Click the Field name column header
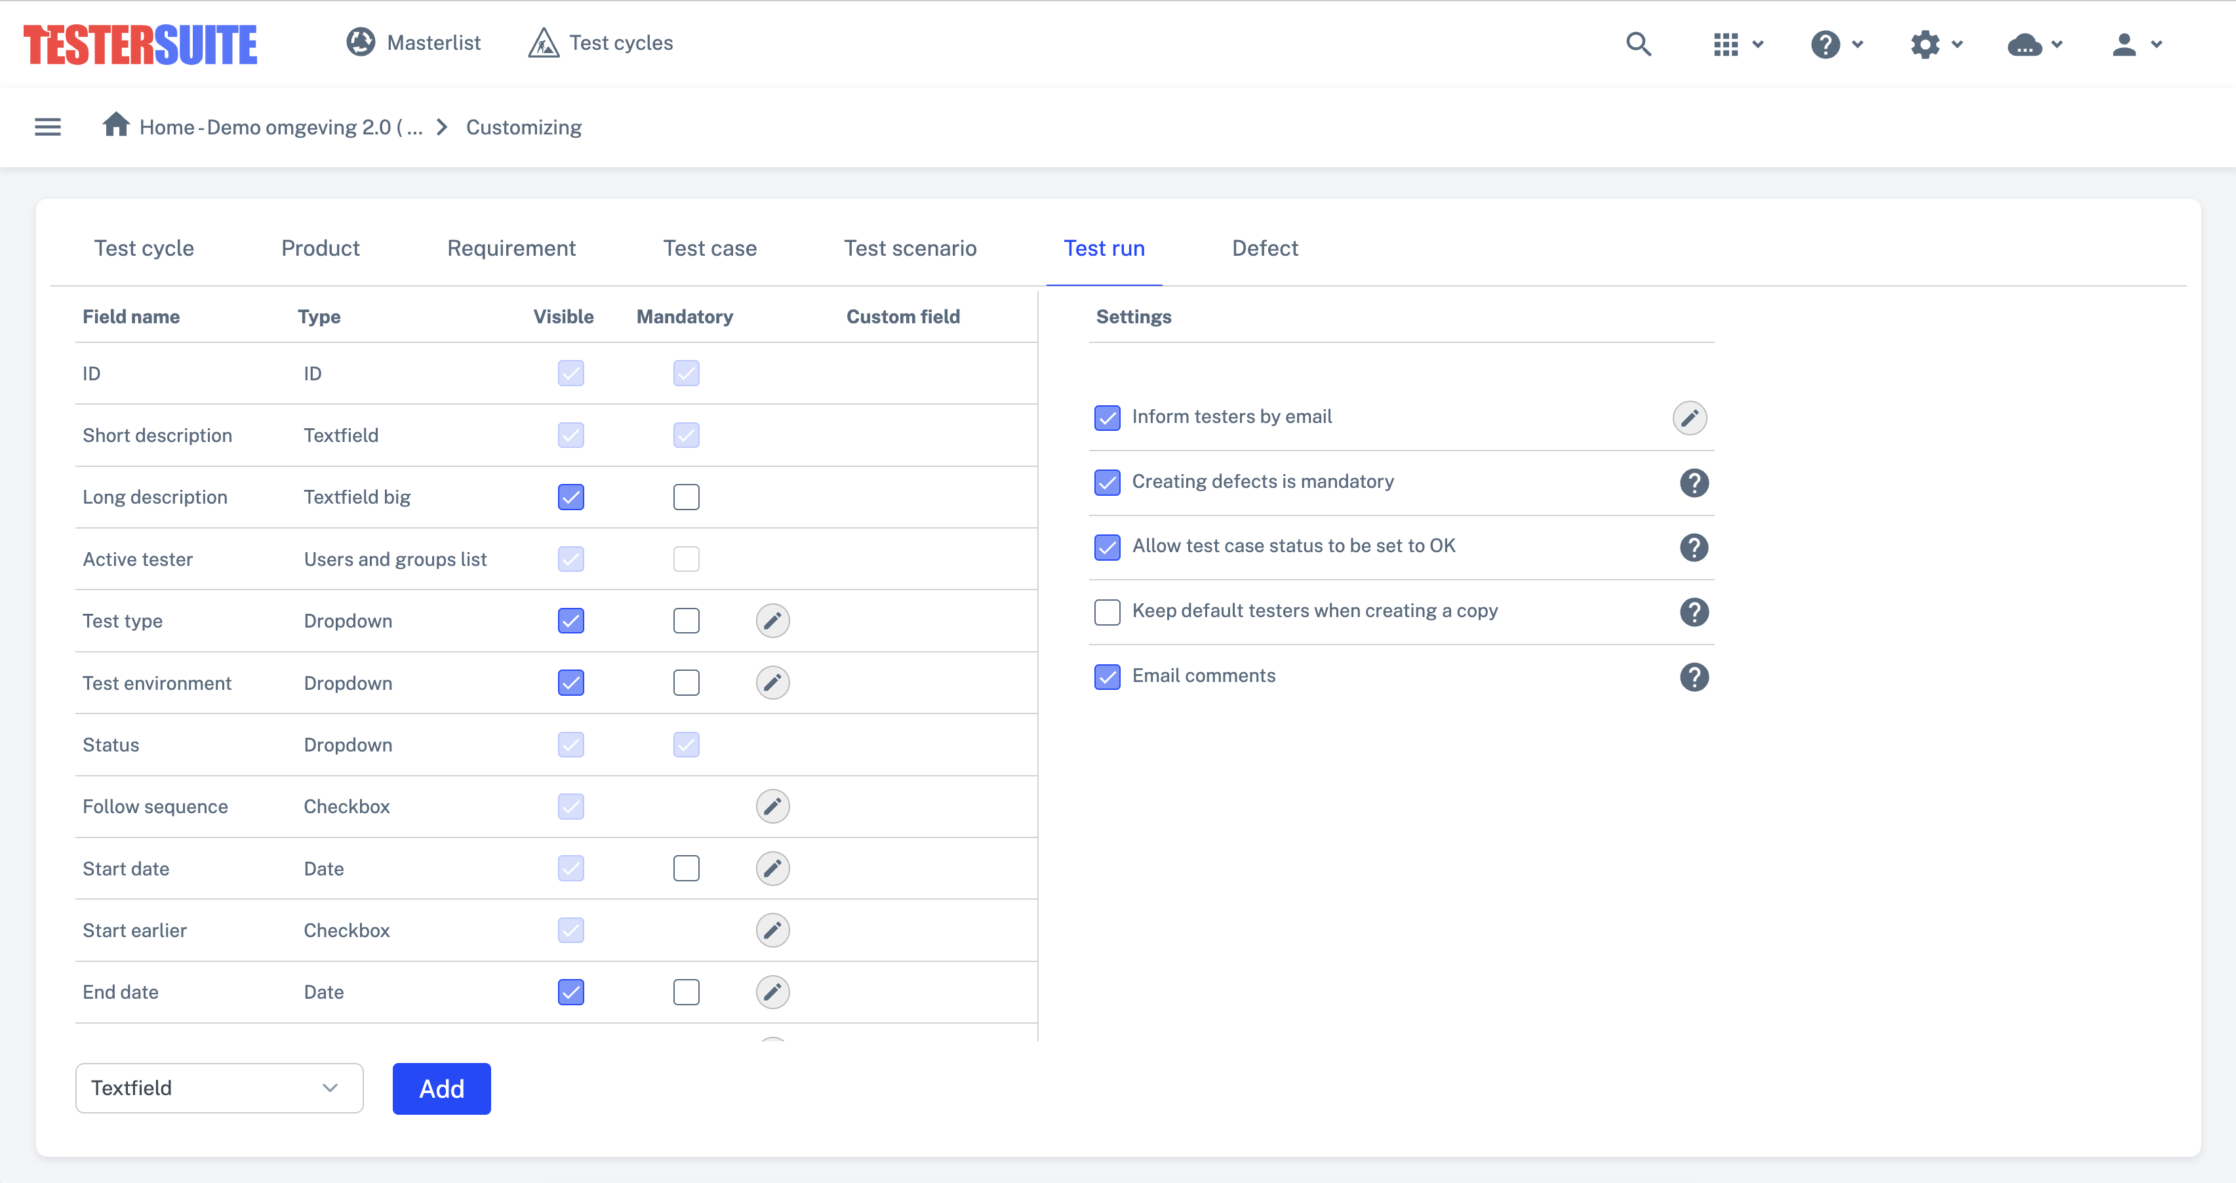Viewport: 2236px width, 1183px height. point(131,317)
